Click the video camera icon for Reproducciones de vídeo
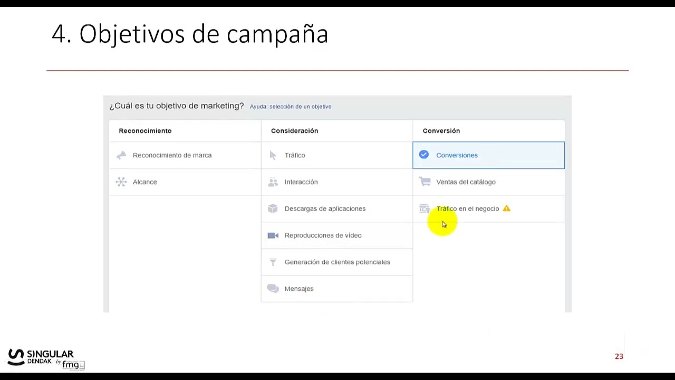The width and height of the screenshot is (675, 380). pos(273,235)
